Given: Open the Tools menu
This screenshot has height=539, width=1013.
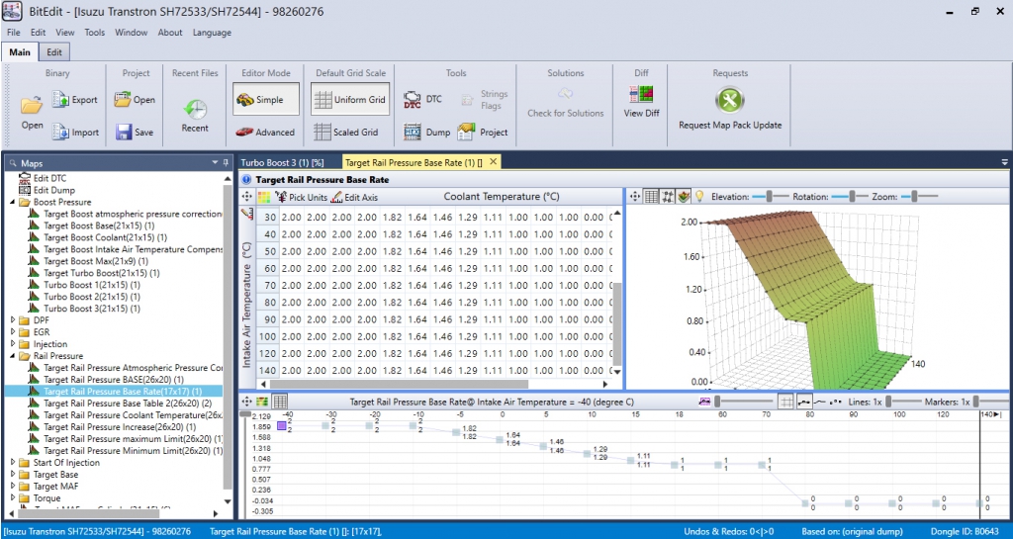Looking at the screenshot, I should 94,33.
